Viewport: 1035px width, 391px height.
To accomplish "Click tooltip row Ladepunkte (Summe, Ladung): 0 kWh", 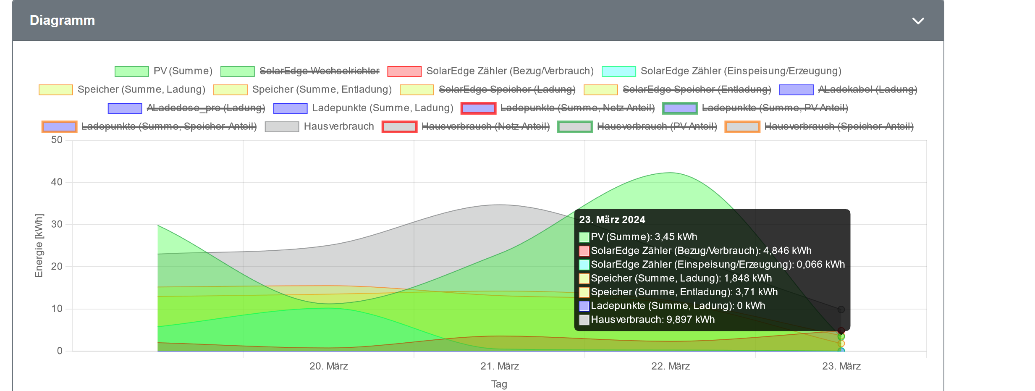I will (672, 306).
